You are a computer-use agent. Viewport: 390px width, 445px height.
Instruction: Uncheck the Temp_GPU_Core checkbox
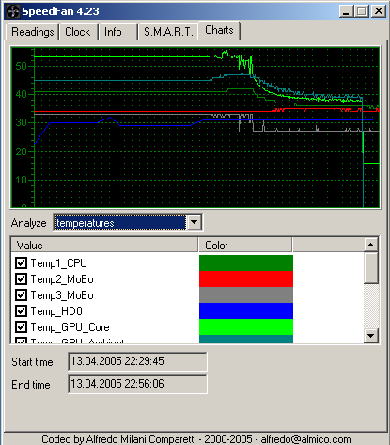coord(21,327)
